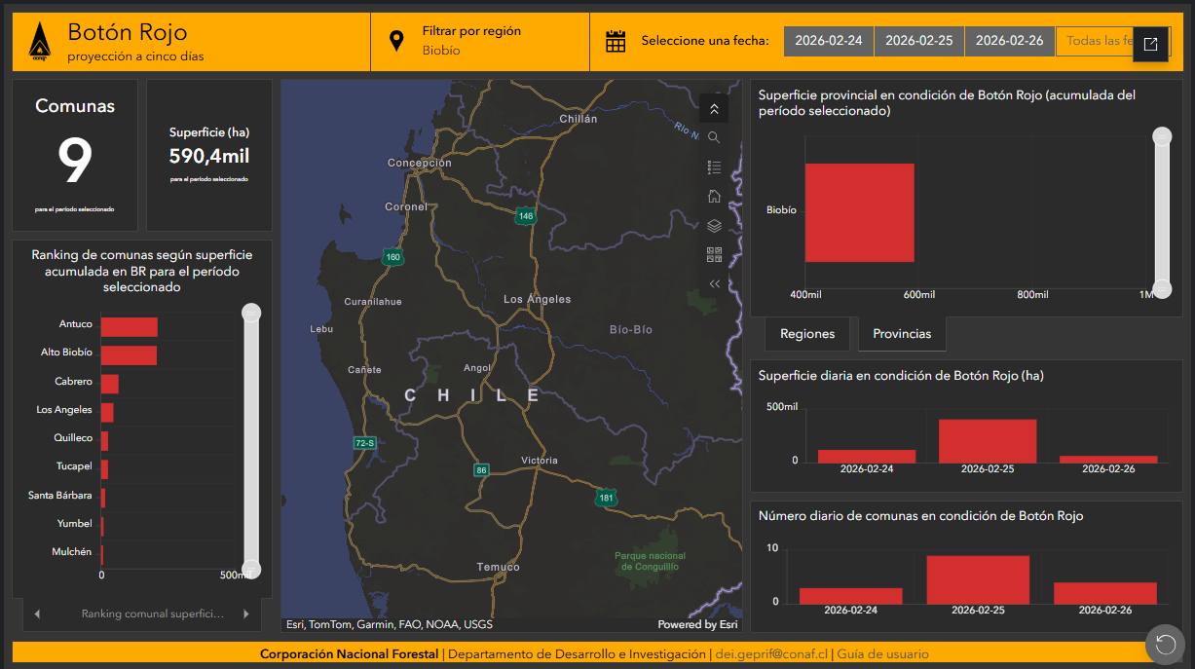Reset map to home extent

pos(714,197)
